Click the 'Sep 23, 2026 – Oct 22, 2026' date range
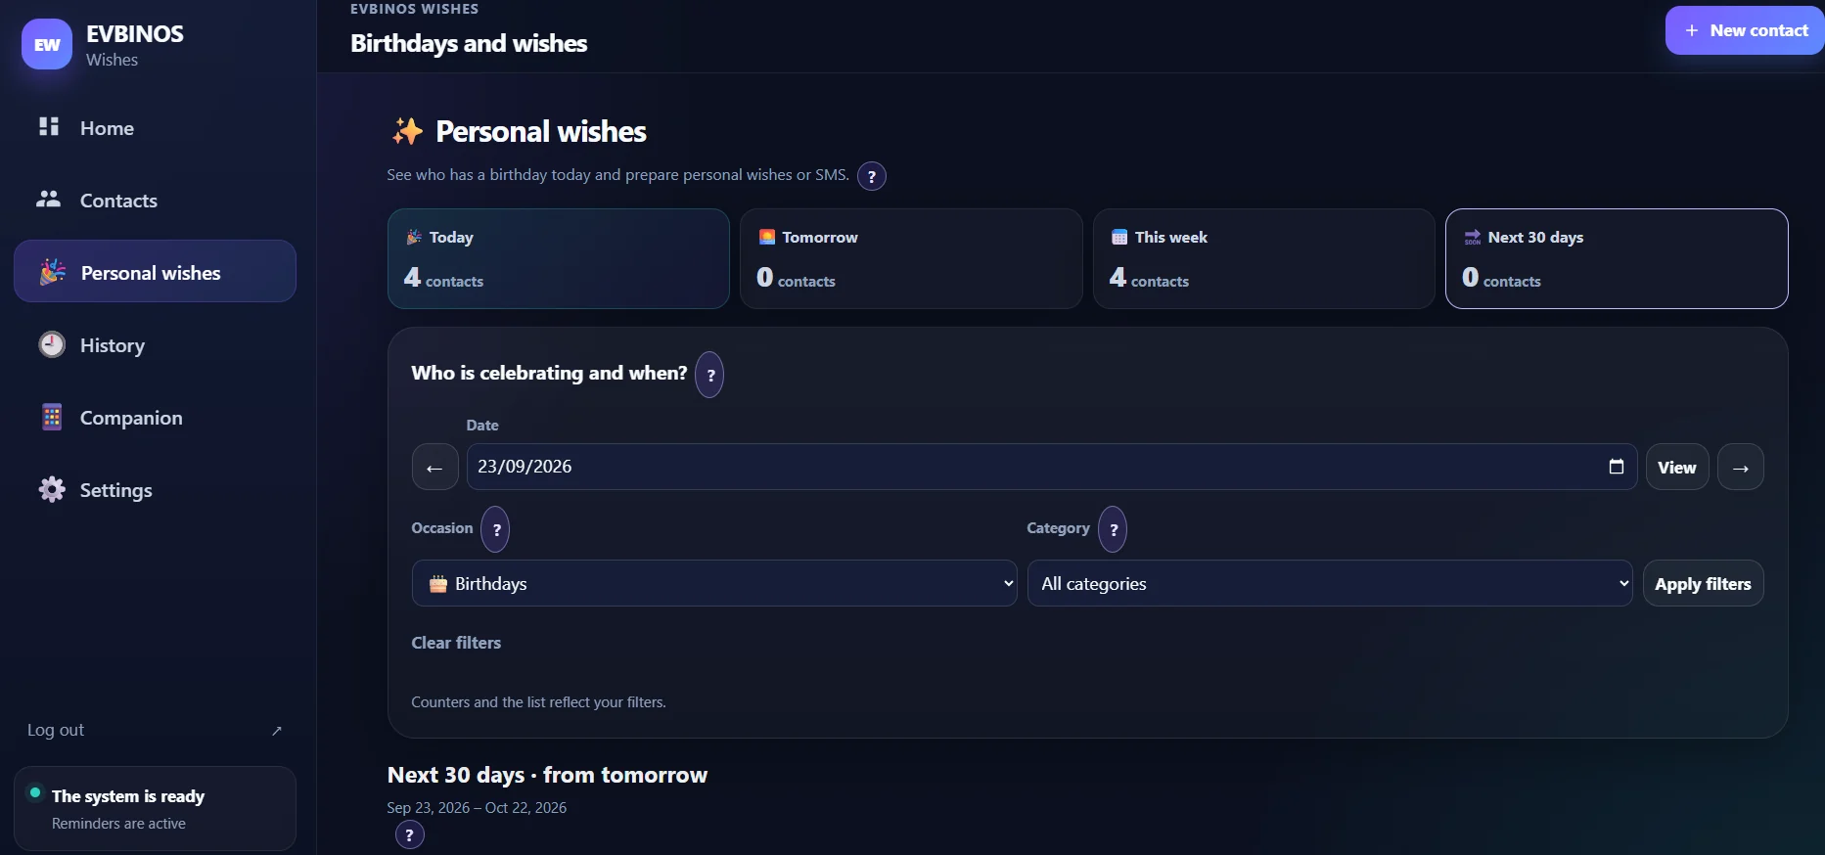Viewport: 1825px width, 855px height. point(477,807)
